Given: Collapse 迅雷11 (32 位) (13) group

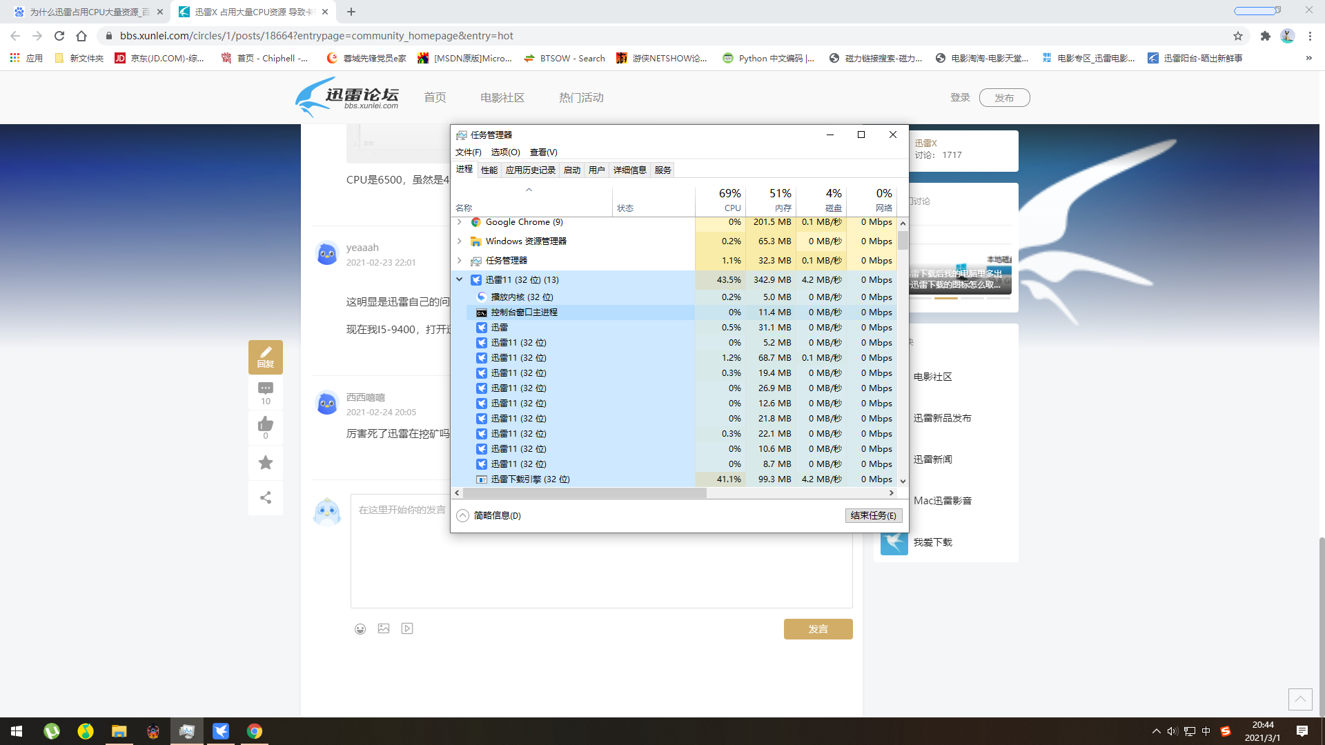Looking at the screenshot, I should (x=460, y=280).
